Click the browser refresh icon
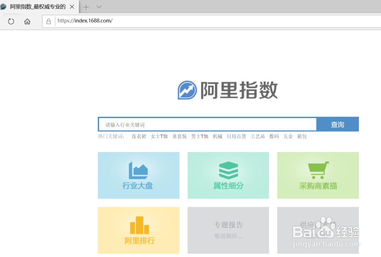The width and height of the screenshot is (381, 257). click(x=11, y=21)
